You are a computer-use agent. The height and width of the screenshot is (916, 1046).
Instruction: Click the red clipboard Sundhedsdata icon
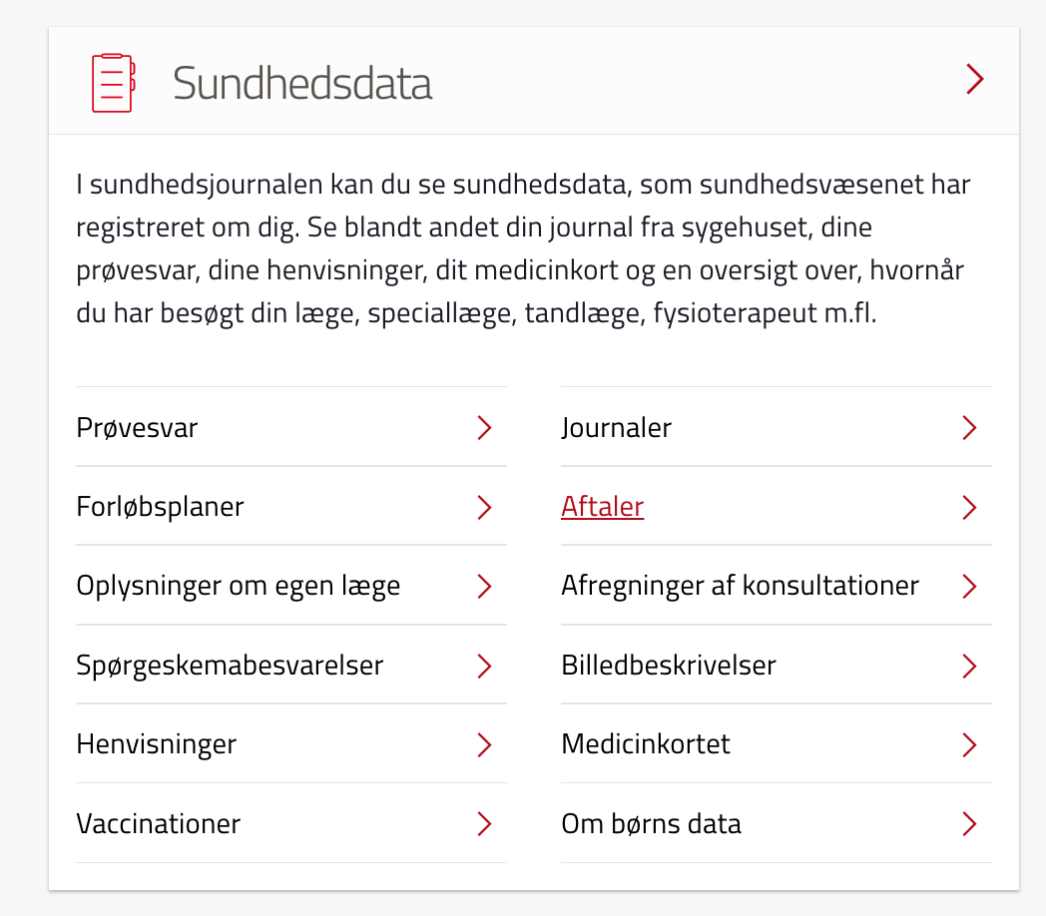click(x=112, y=82)
